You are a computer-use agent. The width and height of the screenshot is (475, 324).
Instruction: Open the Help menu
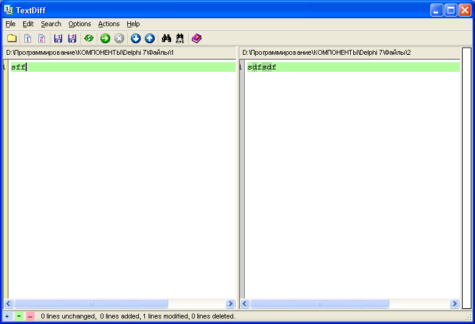click(x=133, y=24)
